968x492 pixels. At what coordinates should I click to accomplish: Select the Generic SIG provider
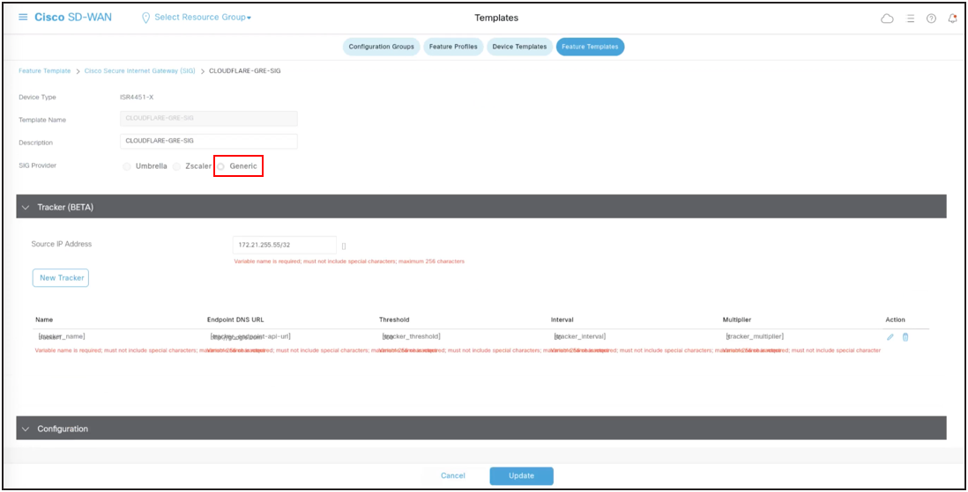[221, 166]
